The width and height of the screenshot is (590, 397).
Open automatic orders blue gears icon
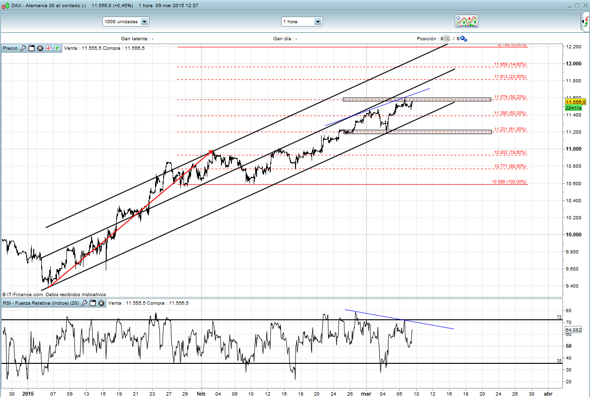tap(463, 39)
